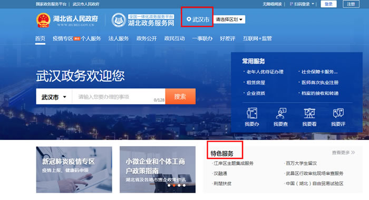Open 江岸区主题集成服务 link
The image size is (369, 200).
coord(234,163)
